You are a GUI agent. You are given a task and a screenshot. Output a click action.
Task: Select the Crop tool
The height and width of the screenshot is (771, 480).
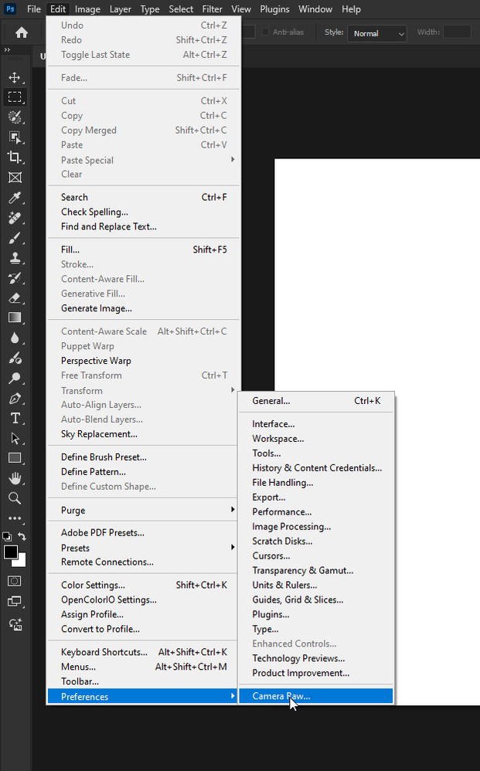(15, 158)
